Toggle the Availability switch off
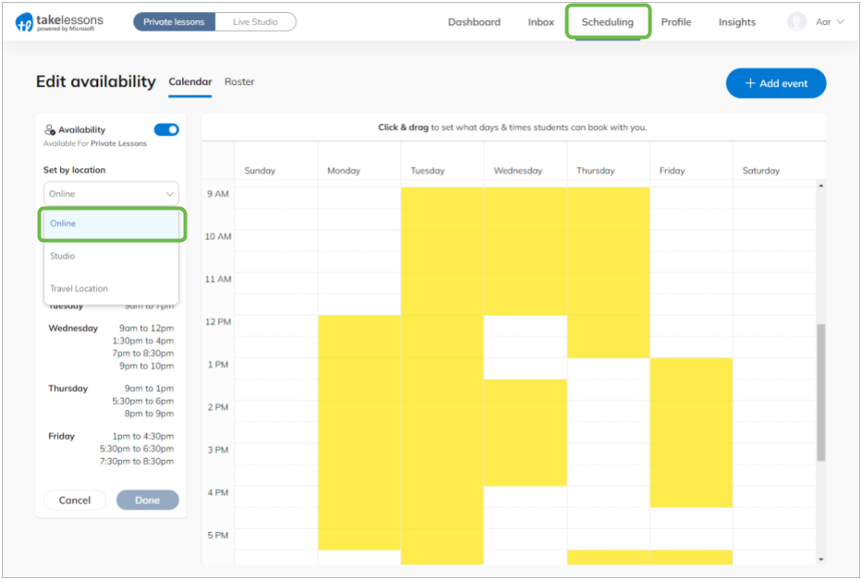This screenshot has height=580, width=862. [x=166, y=129]
